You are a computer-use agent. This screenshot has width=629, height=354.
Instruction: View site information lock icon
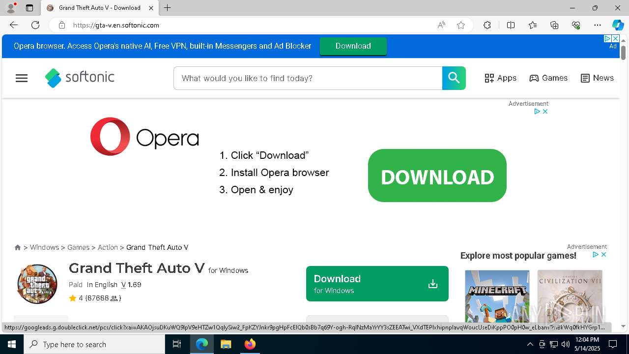tap(61, 25)
